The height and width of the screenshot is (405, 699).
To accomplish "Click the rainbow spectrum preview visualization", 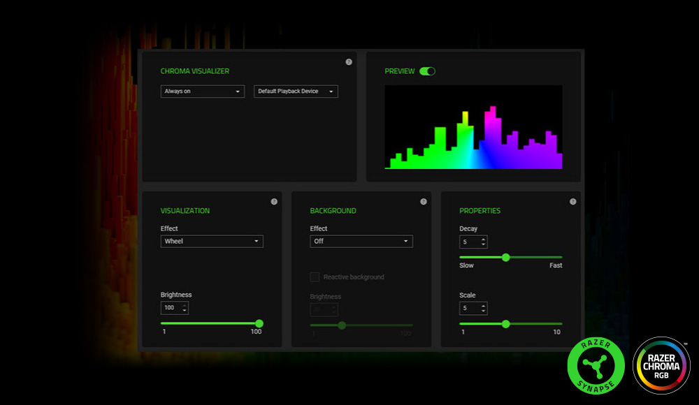I will click(x=473, y=127).
